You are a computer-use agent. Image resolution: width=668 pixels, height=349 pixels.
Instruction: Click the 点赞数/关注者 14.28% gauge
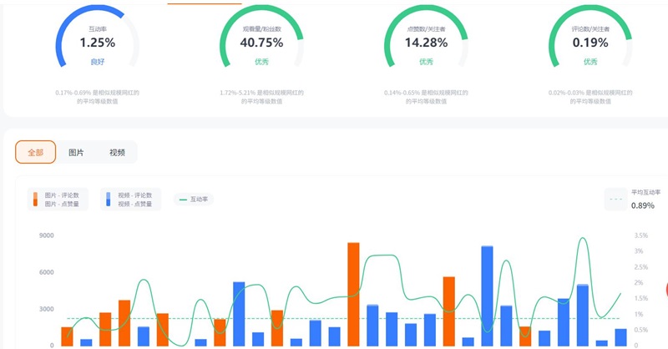pos(426,42)
